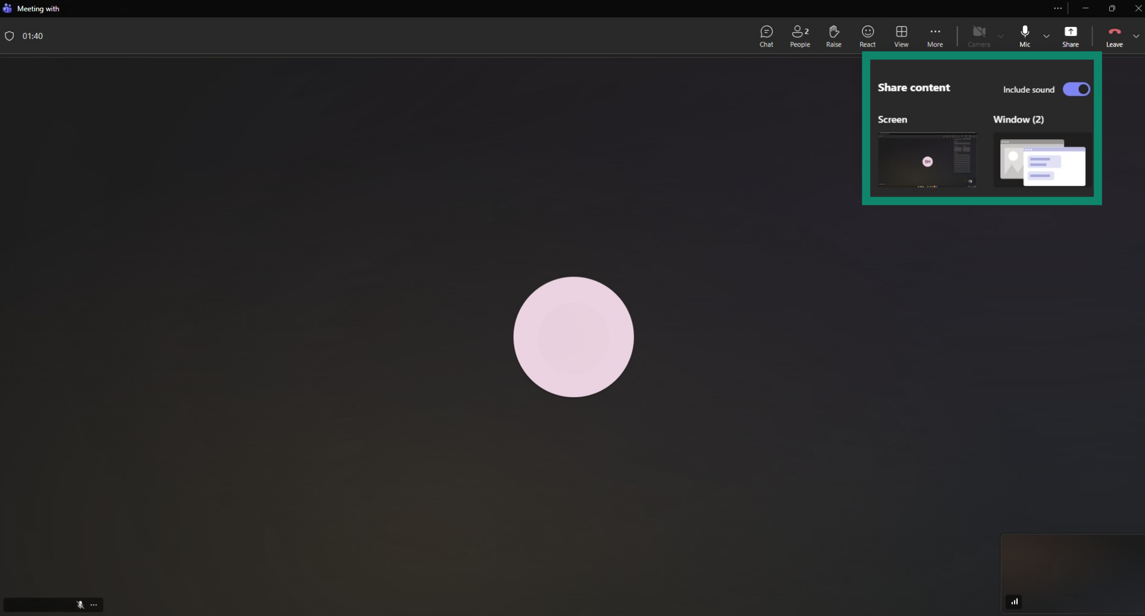
Task: Raise your hand in the meeting
Action: (x=833, y=36)
